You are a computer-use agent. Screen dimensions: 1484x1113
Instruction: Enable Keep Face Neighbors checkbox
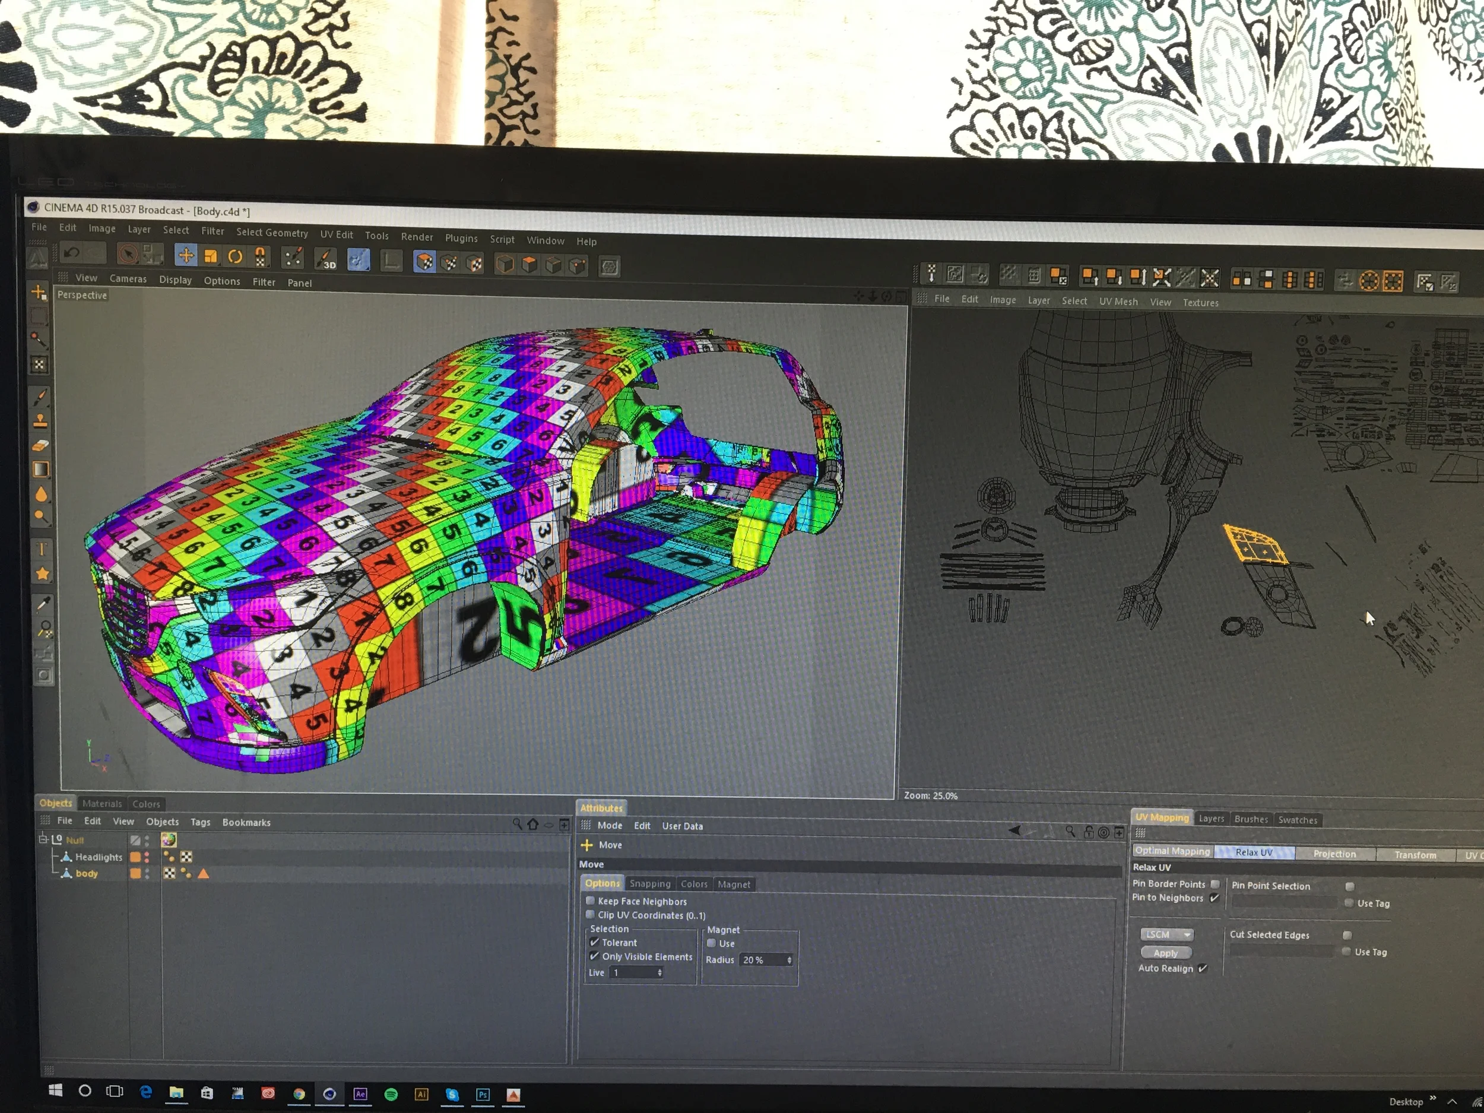tap(591, 901)
